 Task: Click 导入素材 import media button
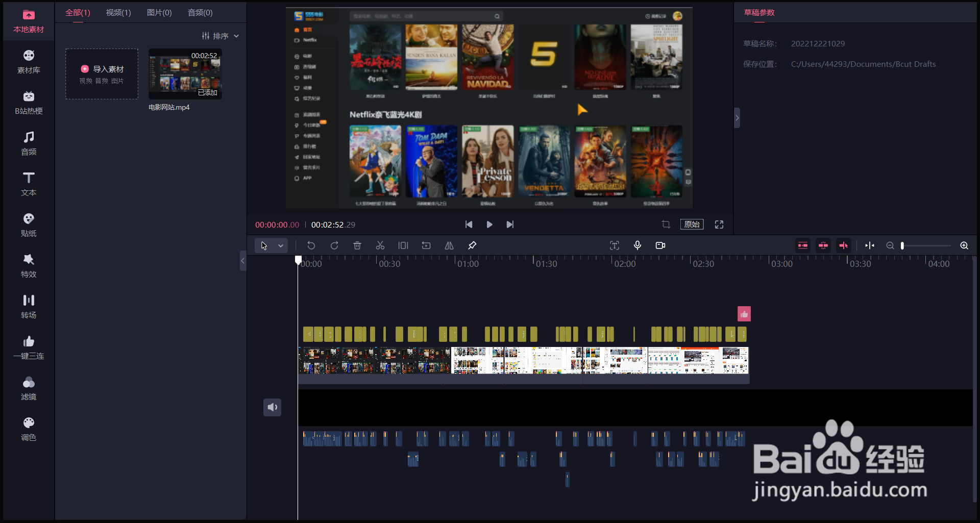[102, 74]
